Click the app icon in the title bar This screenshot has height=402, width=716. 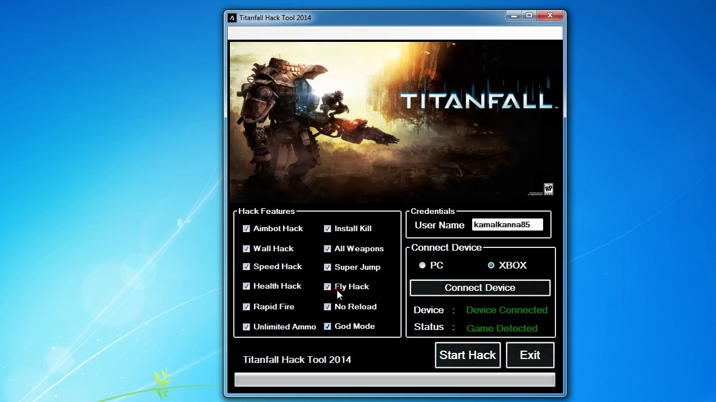click(x=232, y=18)
